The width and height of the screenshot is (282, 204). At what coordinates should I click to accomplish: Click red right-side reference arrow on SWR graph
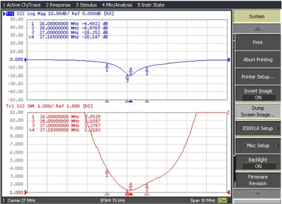pyautogui.click(x=228, y=192)
